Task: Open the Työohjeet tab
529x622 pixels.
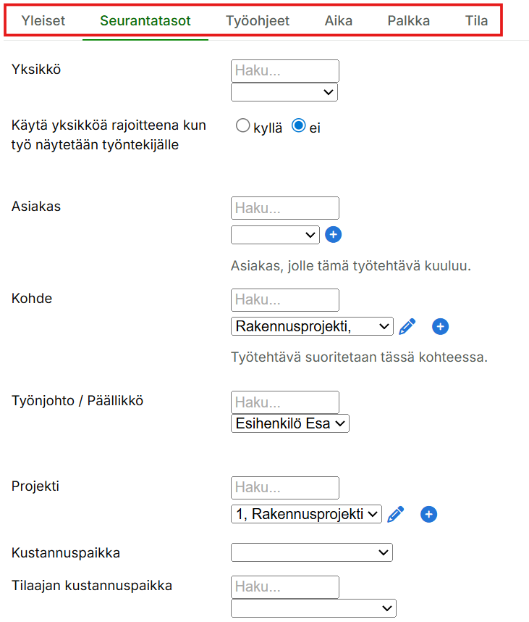Action: tap(258, 20)
